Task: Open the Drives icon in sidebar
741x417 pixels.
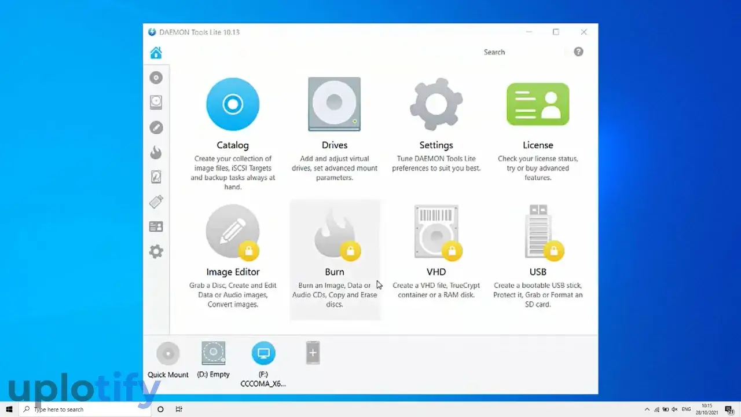Action: pyautogui.click(x=156, y=103)
